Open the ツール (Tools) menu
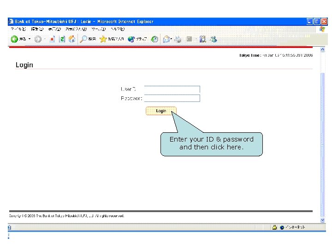 pyautogui.click(x=99, y=29)
